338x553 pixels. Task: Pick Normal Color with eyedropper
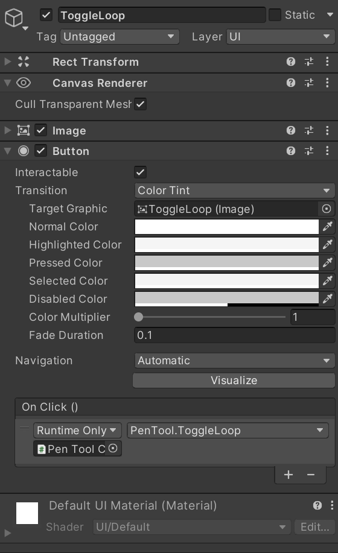pyautogui.click(x=327, y=226)
